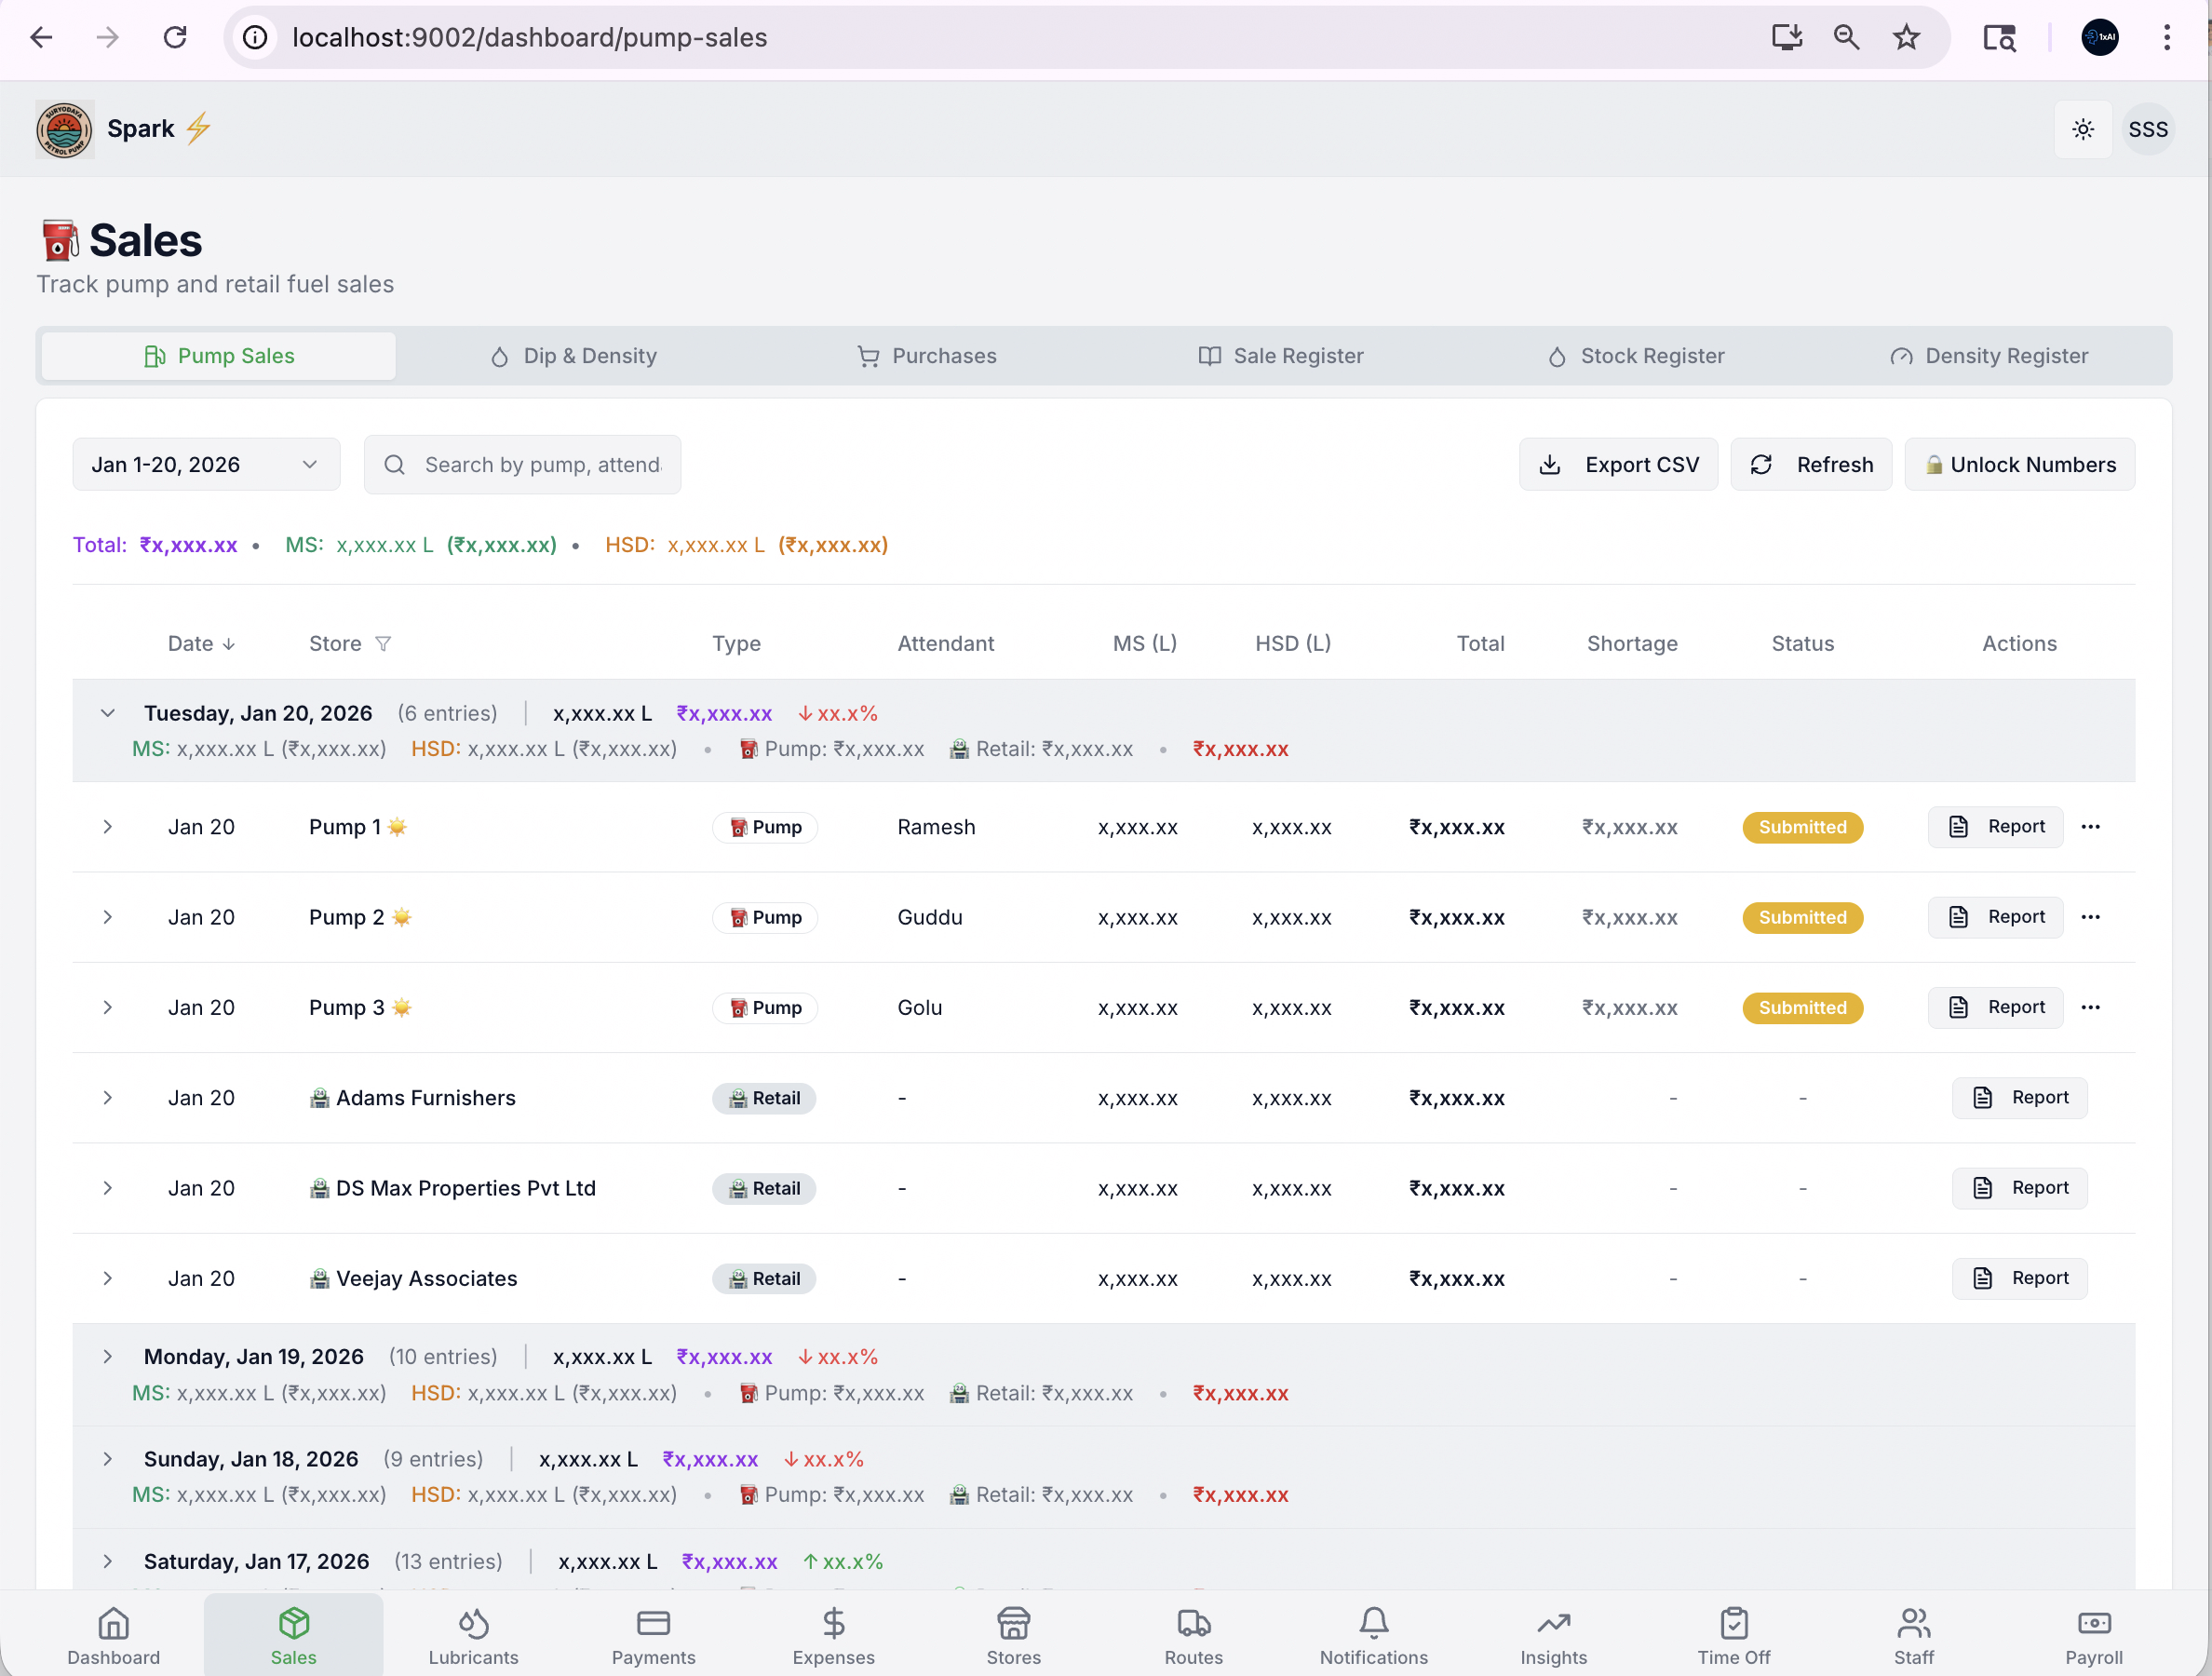The width and height of the screenshot is (2212, 1676).
Task: Click the search by pump field
Action: [540, 465]
